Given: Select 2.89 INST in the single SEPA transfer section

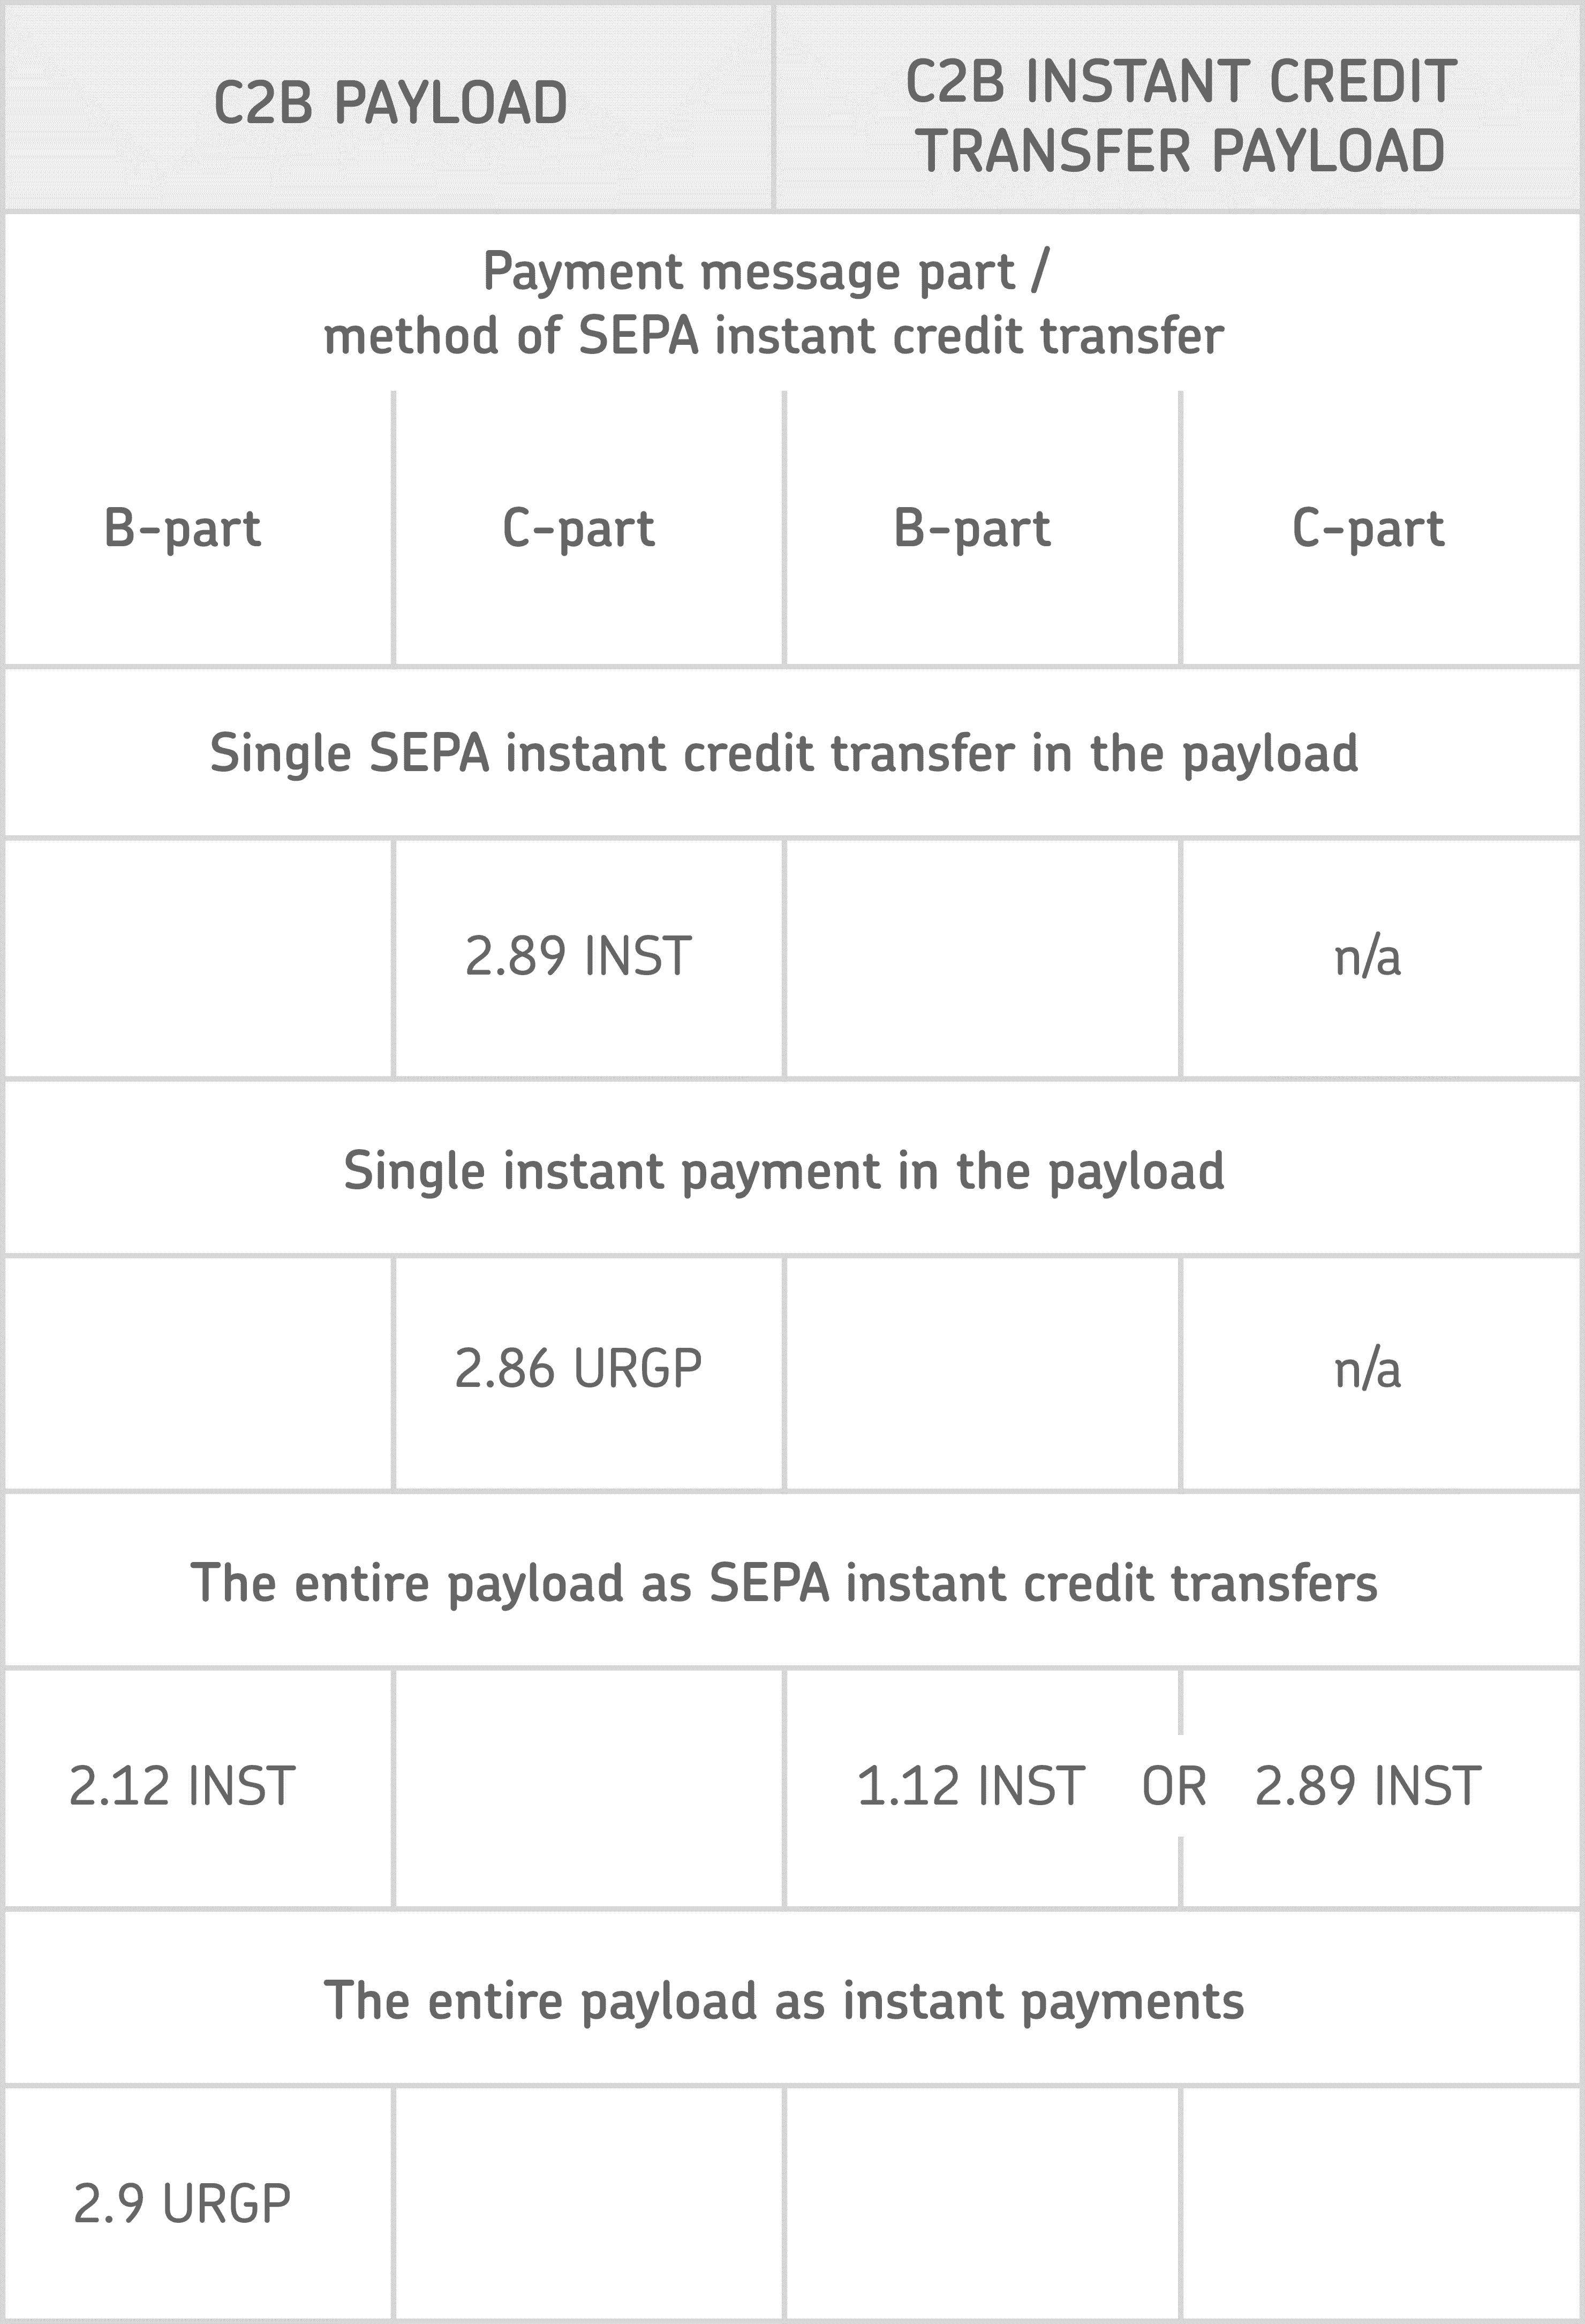Looking at the screenshot, I should click(x=578, y=956).
